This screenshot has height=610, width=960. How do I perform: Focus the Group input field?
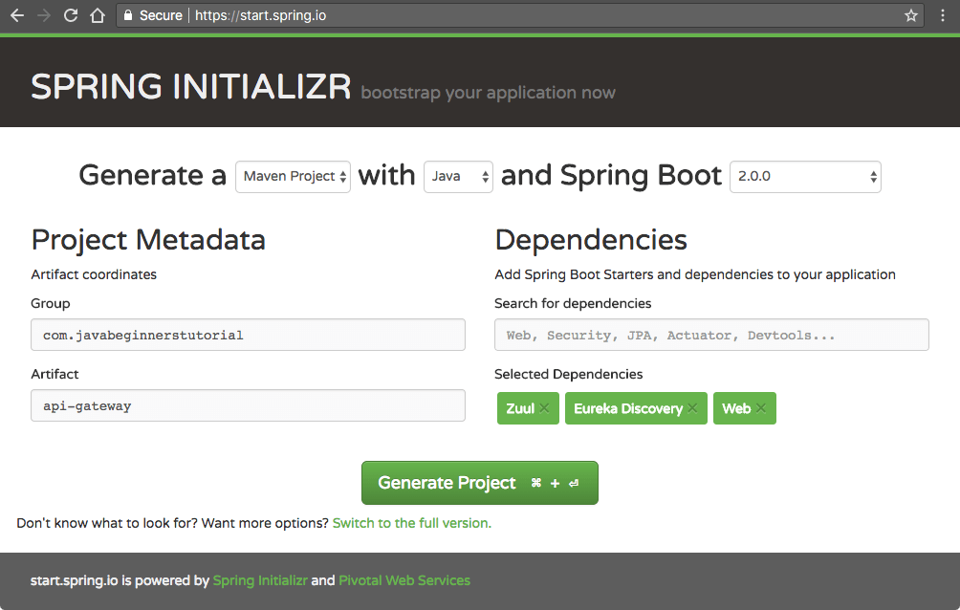pos(248,335)
